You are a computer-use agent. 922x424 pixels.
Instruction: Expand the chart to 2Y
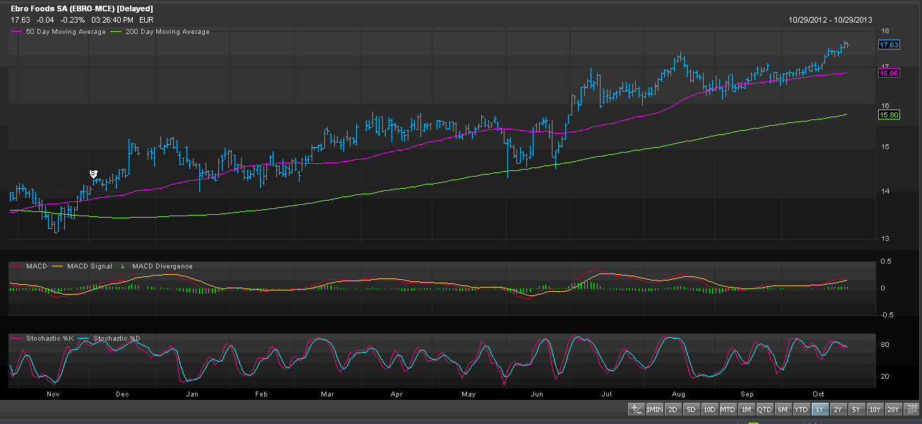coord(838,409)
